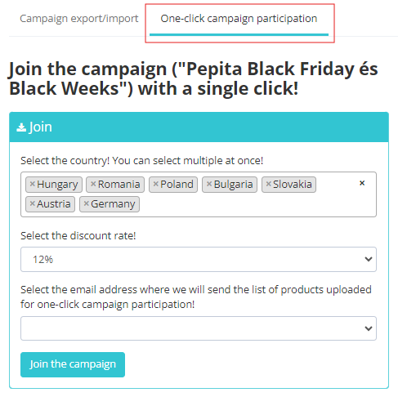This screenshot has height=397, width=407.
Task: Remove Slovakia tag via its x icon
Action: click(268, 184)
